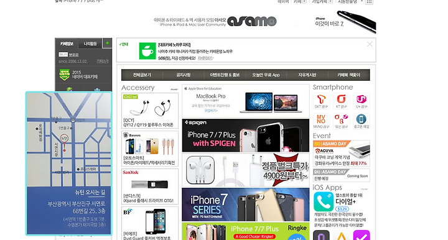Open the user account dropdown arrow in the top bar
Image resolution: width=448 pixels, height=240 pixels.
[362, 1]
